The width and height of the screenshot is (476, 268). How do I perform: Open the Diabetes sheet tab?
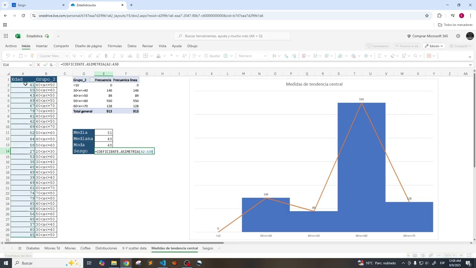click(33, 248)
